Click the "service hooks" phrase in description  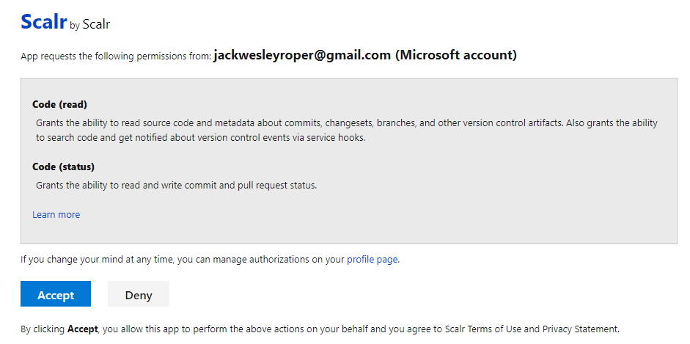click(x=338, y=137)
